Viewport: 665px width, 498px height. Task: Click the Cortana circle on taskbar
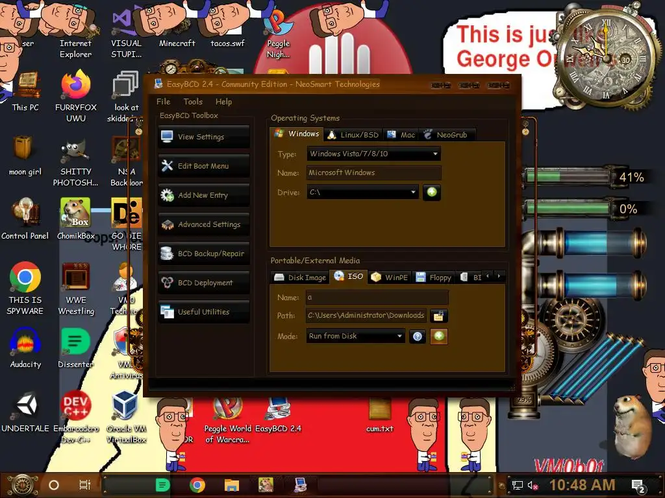click(x=53, y=485)
